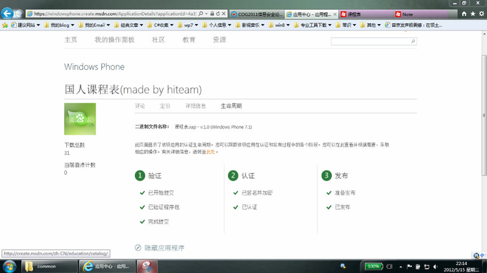
Task: Refresh the page with the reload icon
Action: point(218,14)
